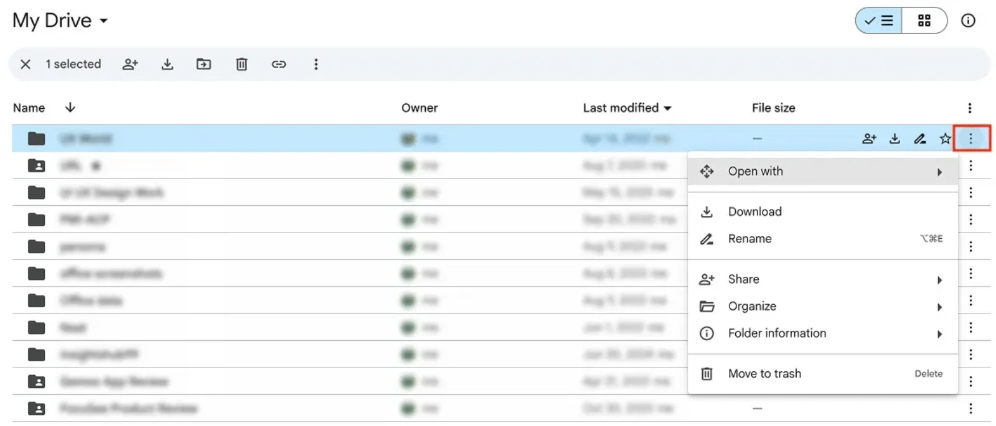996x426 pixels.
Task: Click the Owner column header
Action: 420,108
